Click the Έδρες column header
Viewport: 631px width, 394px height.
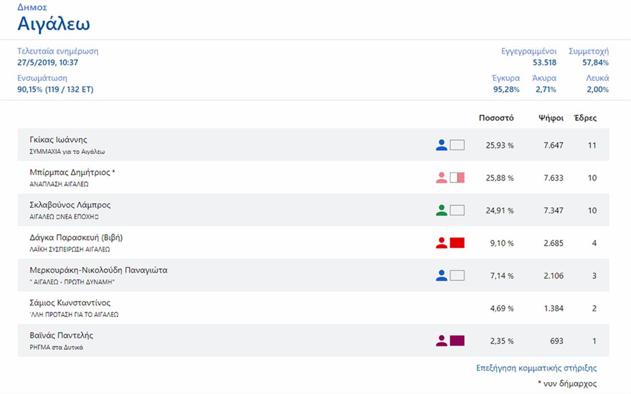[x=585, y=118]
